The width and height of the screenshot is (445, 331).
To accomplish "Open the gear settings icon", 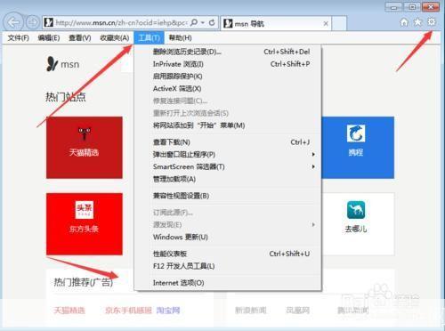I will click(432, 21).
